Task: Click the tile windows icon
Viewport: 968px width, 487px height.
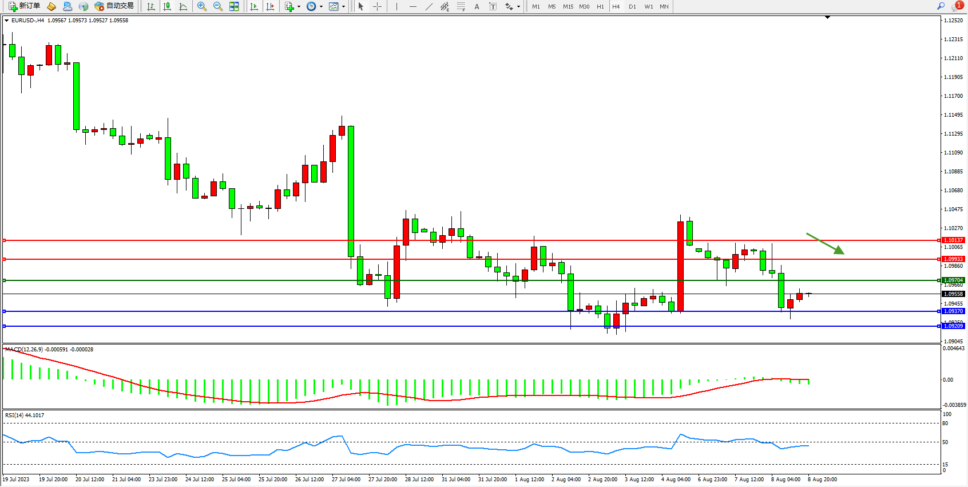Action: click(x=234, y=6)
